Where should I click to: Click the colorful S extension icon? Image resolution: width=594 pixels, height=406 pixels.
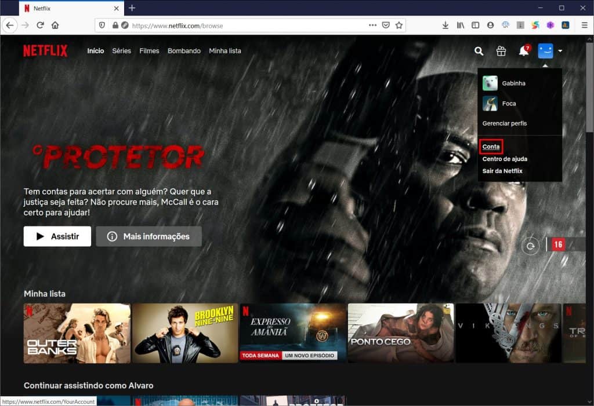tap(535, 25)
